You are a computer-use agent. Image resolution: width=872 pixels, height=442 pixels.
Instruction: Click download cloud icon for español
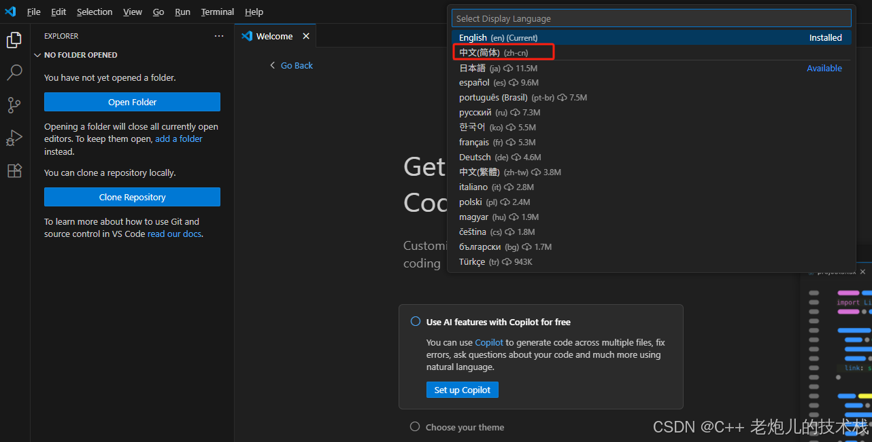point(514,83)
